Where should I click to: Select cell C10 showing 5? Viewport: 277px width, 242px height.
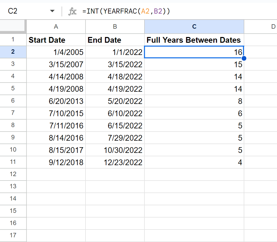194,150
